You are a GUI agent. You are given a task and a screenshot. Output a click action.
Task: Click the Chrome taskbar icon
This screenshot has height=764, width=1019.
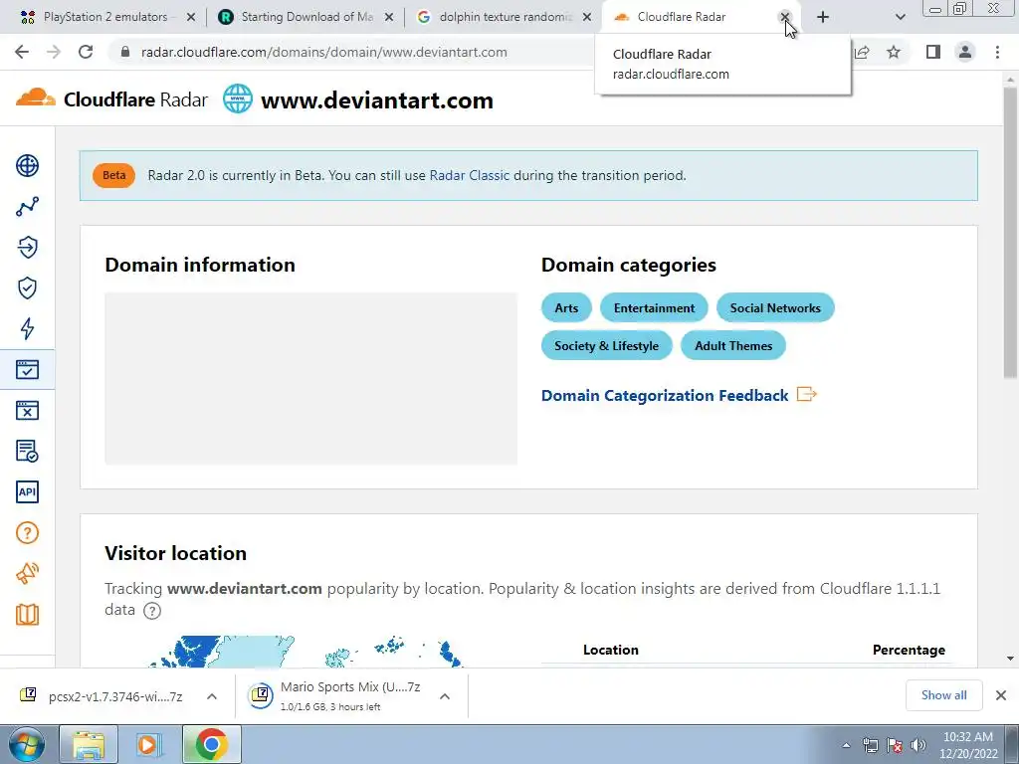pyautogui.click(x=211, y=744)
